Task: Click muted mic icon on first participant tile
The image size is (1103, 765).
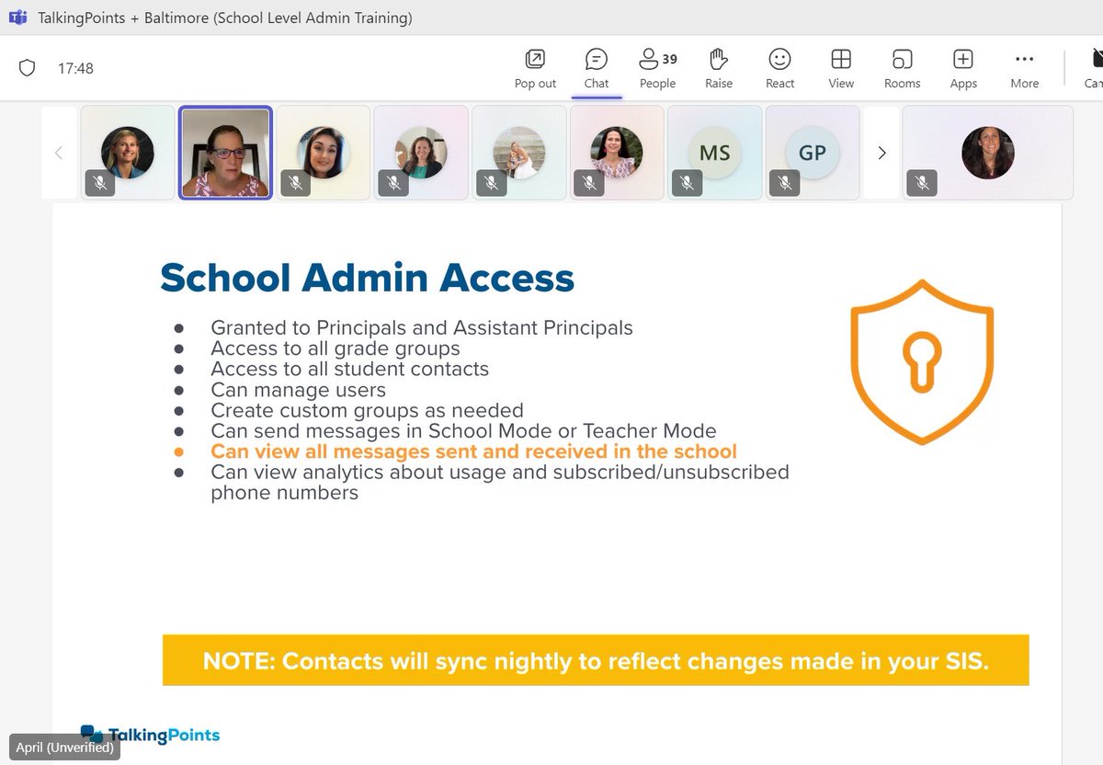Action: 99,183
